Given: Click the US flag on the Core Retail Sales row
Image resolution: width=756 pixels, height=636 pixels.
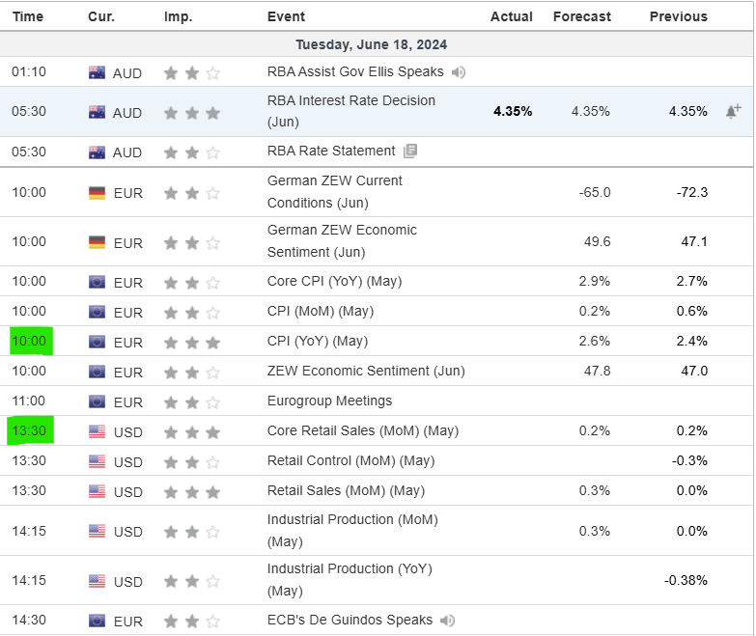Looking at the screenshot, I should point(97,431).
